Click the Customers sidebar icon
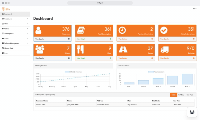 3,19
